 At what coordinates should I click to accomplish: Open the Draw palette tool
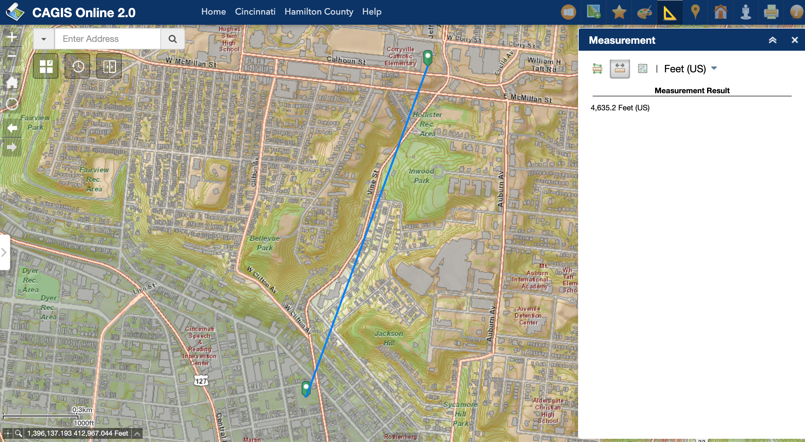(644, 12)
